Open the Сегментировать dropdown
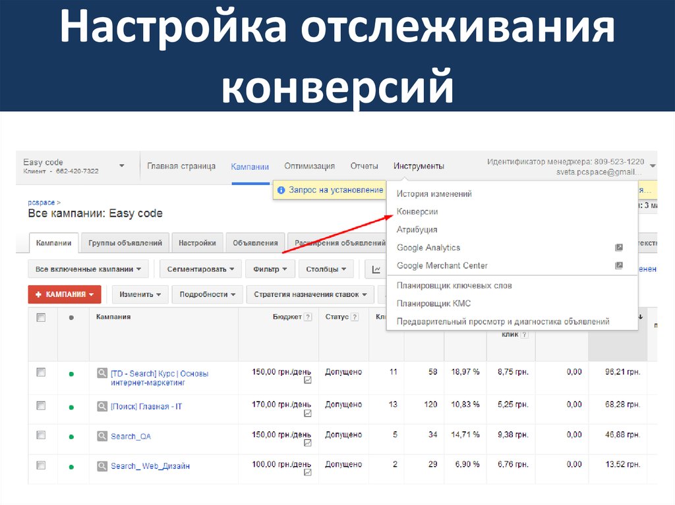The height and width of the screenshot is (505, 675). pyautogui.click(x=200, y=269)
